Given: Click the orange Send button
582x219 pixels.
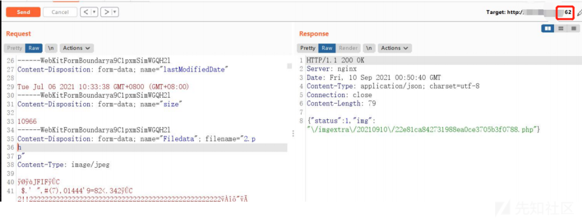Looking at the screenshot, I should (23, 12).
